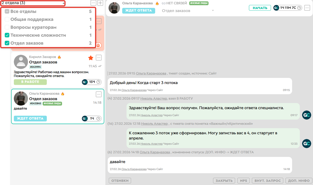313x185 pixels.
Task: Click the "ДОП. ИНФО" button
Action: coord(299,181)
